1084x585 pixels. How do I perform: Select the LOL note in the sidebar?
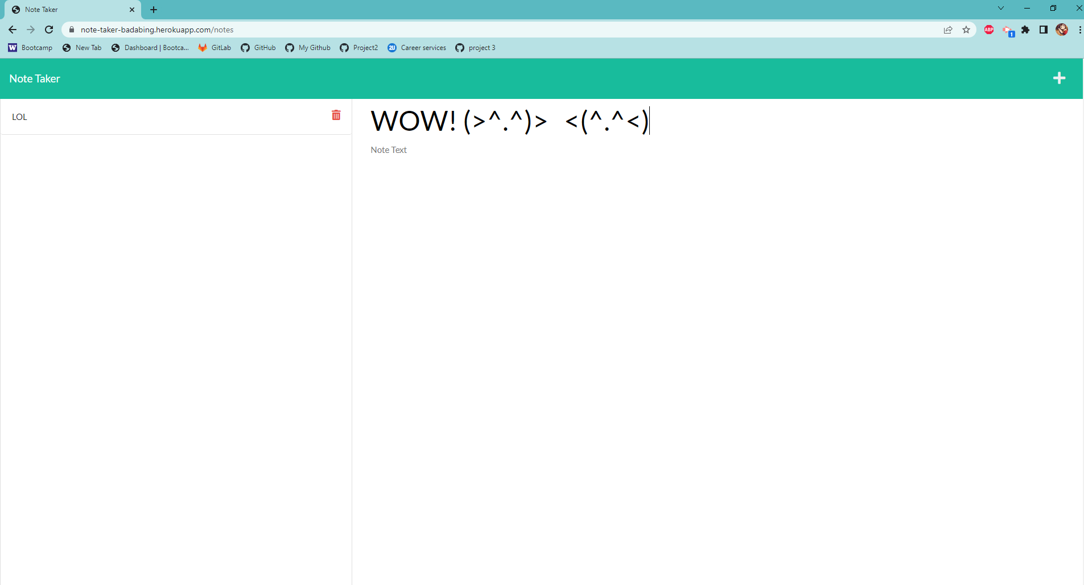[x=20, y=117]
